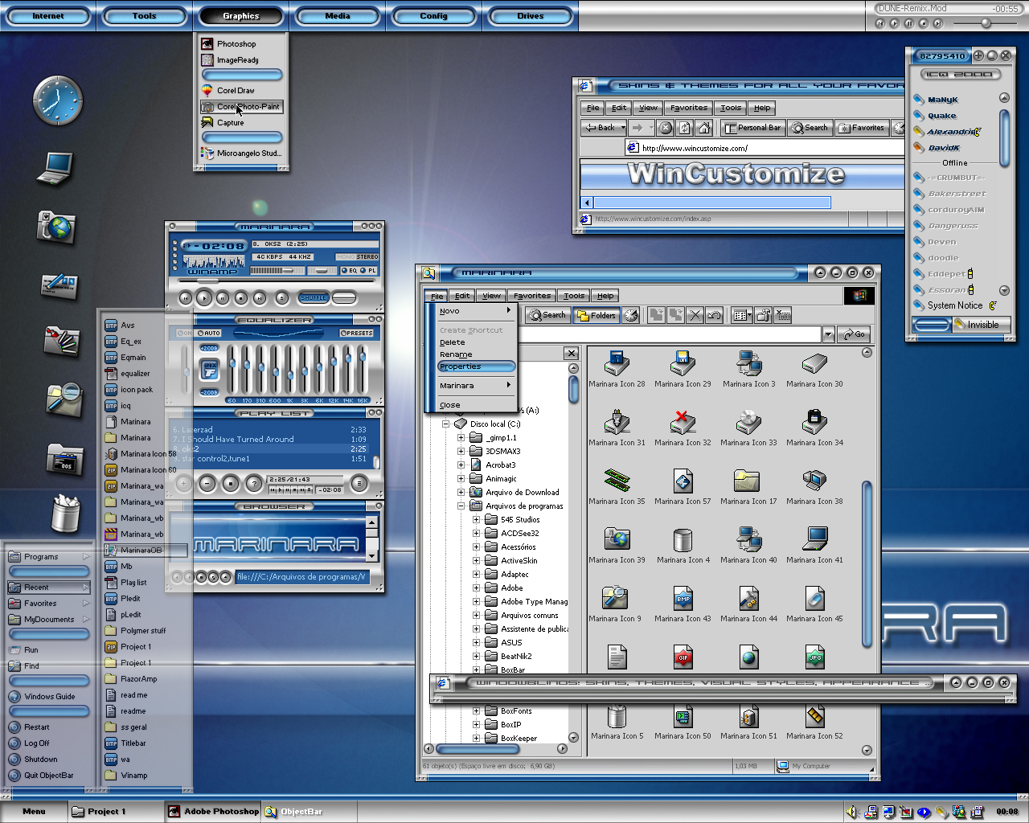1029x823 pixels.
Task: Open ICQ Invisible status menu
Action: pos(980,325)
